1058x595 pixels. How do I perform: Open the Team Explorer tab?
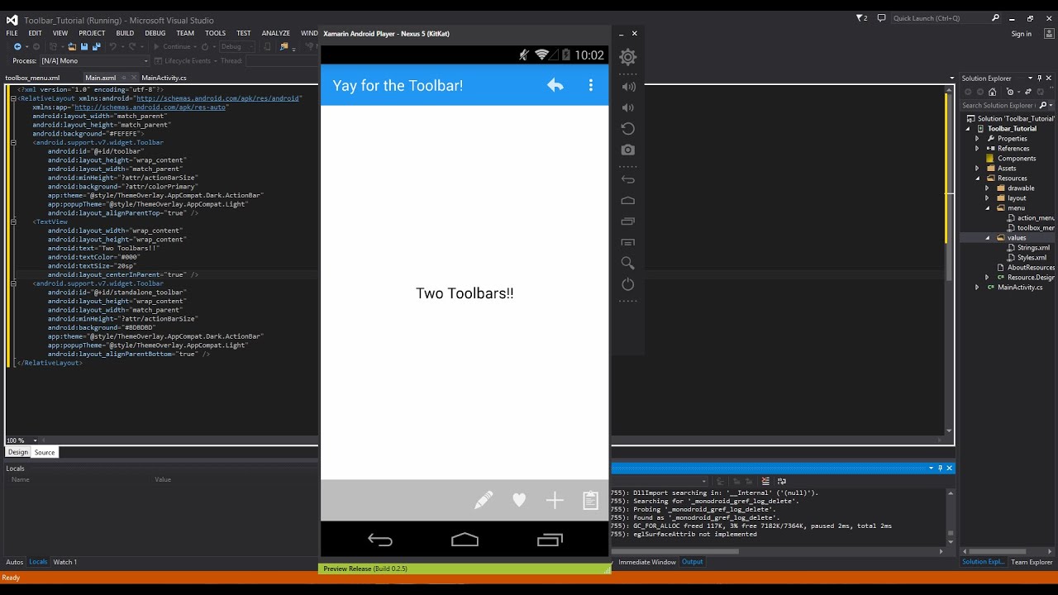pos(1032,562)
